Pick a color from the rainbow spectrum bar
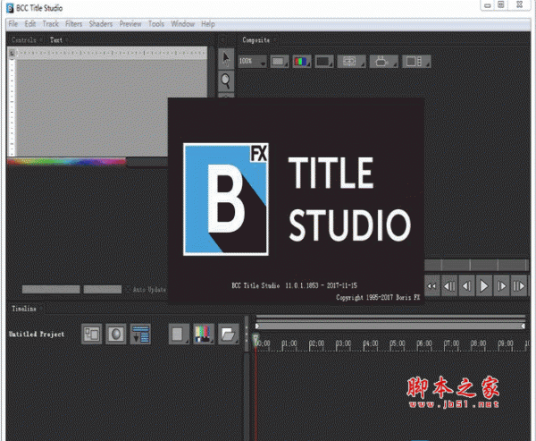Screen dimensions: 536x441 (67, 161)
